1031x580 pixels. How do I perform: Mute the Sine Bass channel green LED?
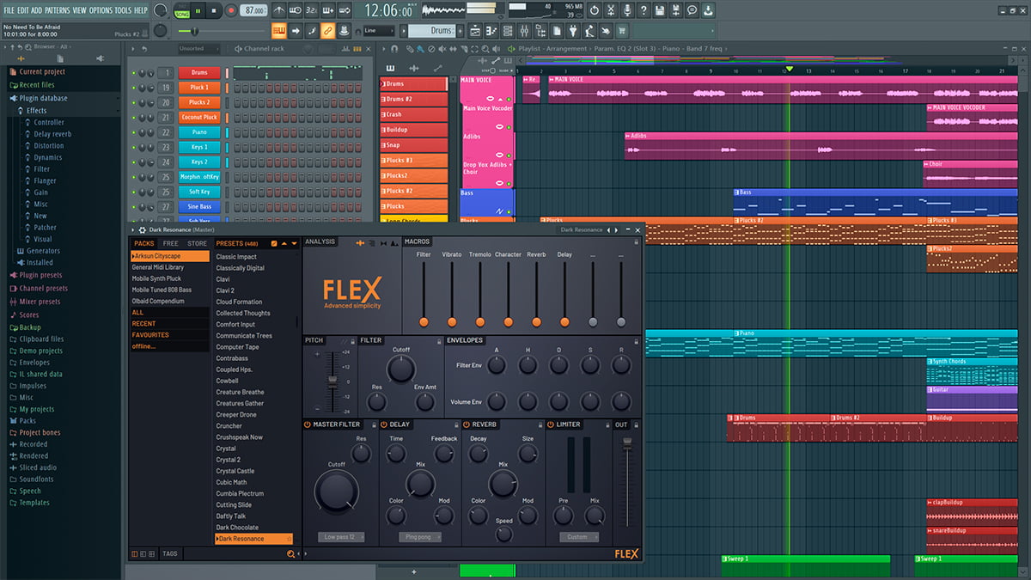(133, 207)
